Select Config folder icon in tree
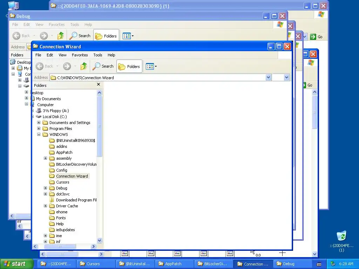The height and width of the screenshot is (269, 359). (52, 170)
